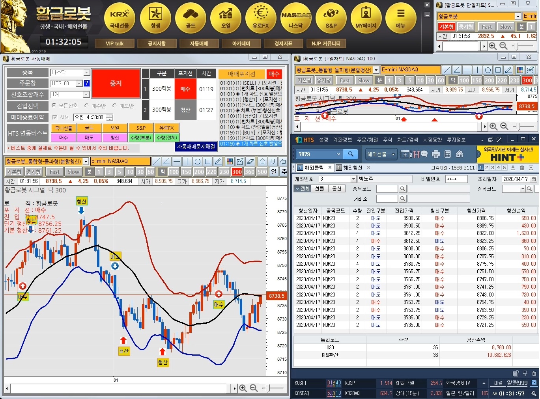Switch to the 해외청산 tab
This screenshot has height=399, width=540.
pos(353,168)
